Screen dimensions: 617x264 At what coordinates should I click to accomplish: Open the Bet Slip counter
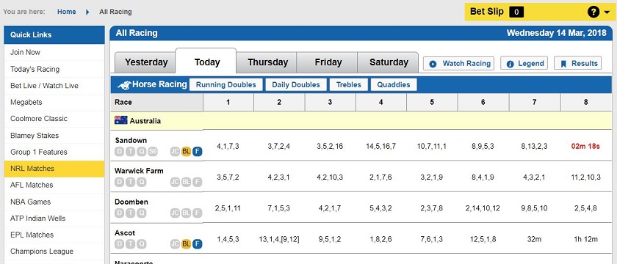(x=516, y=12)
